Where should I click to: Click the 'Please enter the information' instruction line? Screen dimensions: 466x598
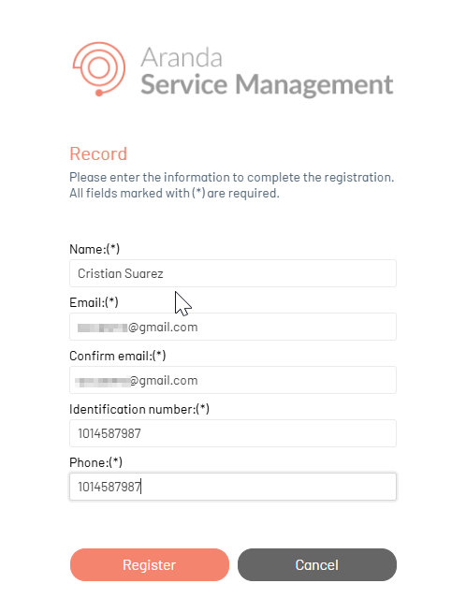pyautogui.click(x=232, y=177)
